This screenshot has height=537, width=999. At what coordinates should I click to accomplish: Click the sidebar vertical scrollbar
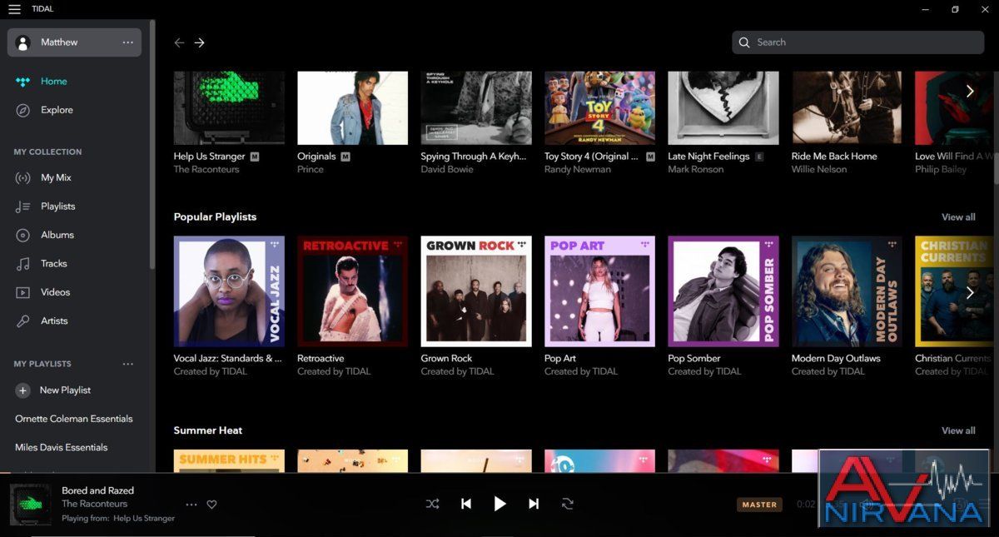152,146
